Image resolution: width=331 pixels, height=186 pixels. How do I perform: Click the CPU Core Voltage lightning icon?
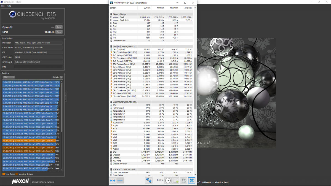coord(111,52)
